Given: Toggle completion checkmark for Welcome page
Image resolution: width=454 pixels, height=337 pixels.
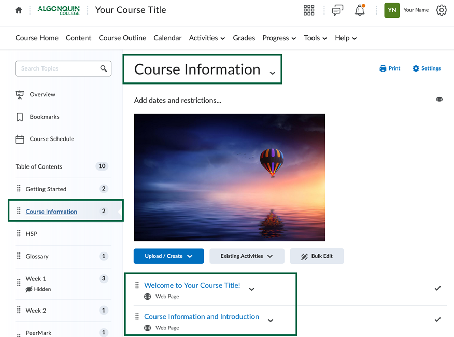Looking at the screenshot, I should point(437,288).
